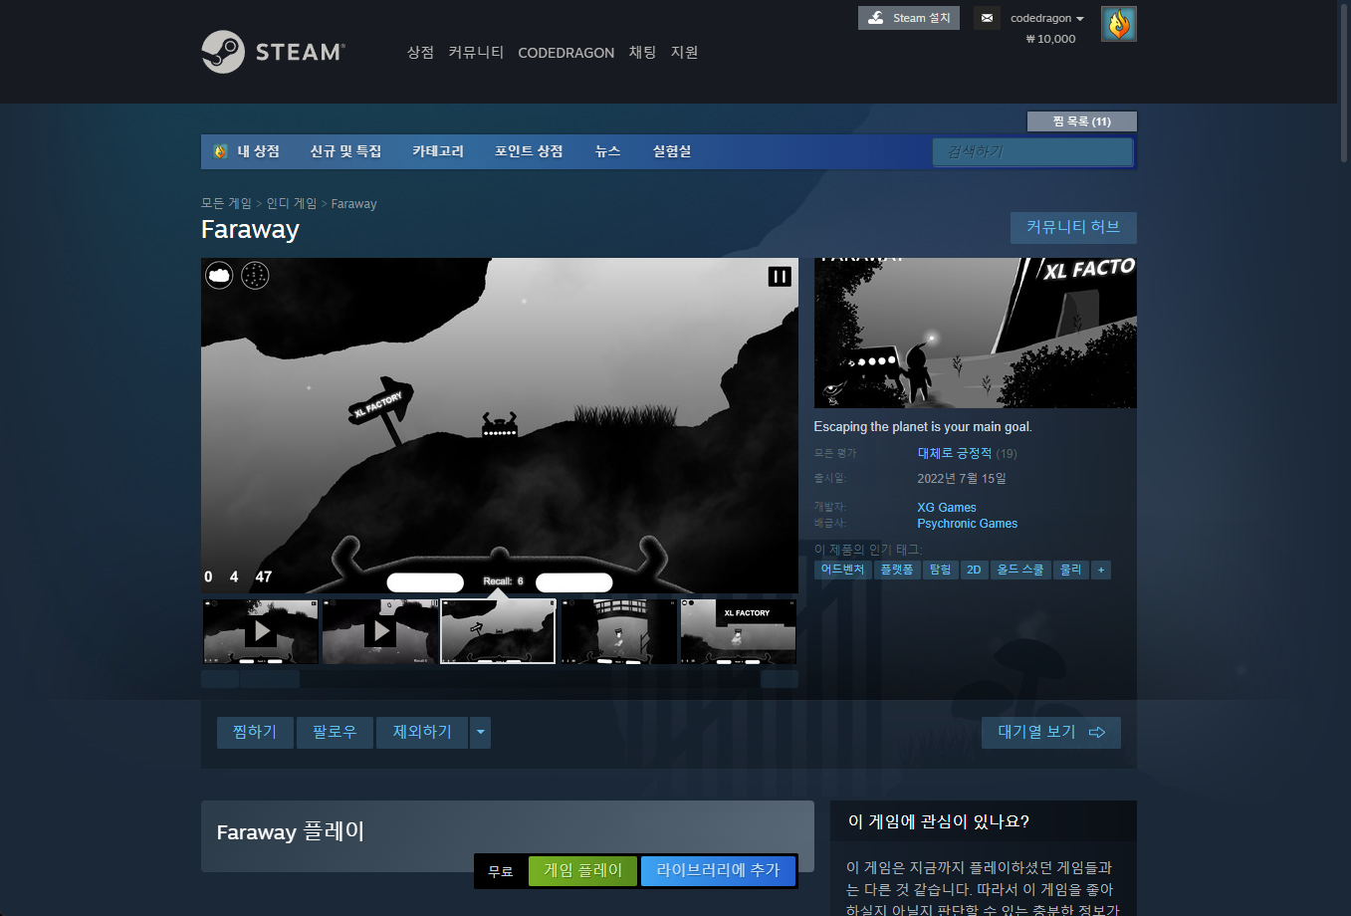Go to 모든 게임 breadcrumb
This screenshot has height=916, width=1351.
point(226,203)
